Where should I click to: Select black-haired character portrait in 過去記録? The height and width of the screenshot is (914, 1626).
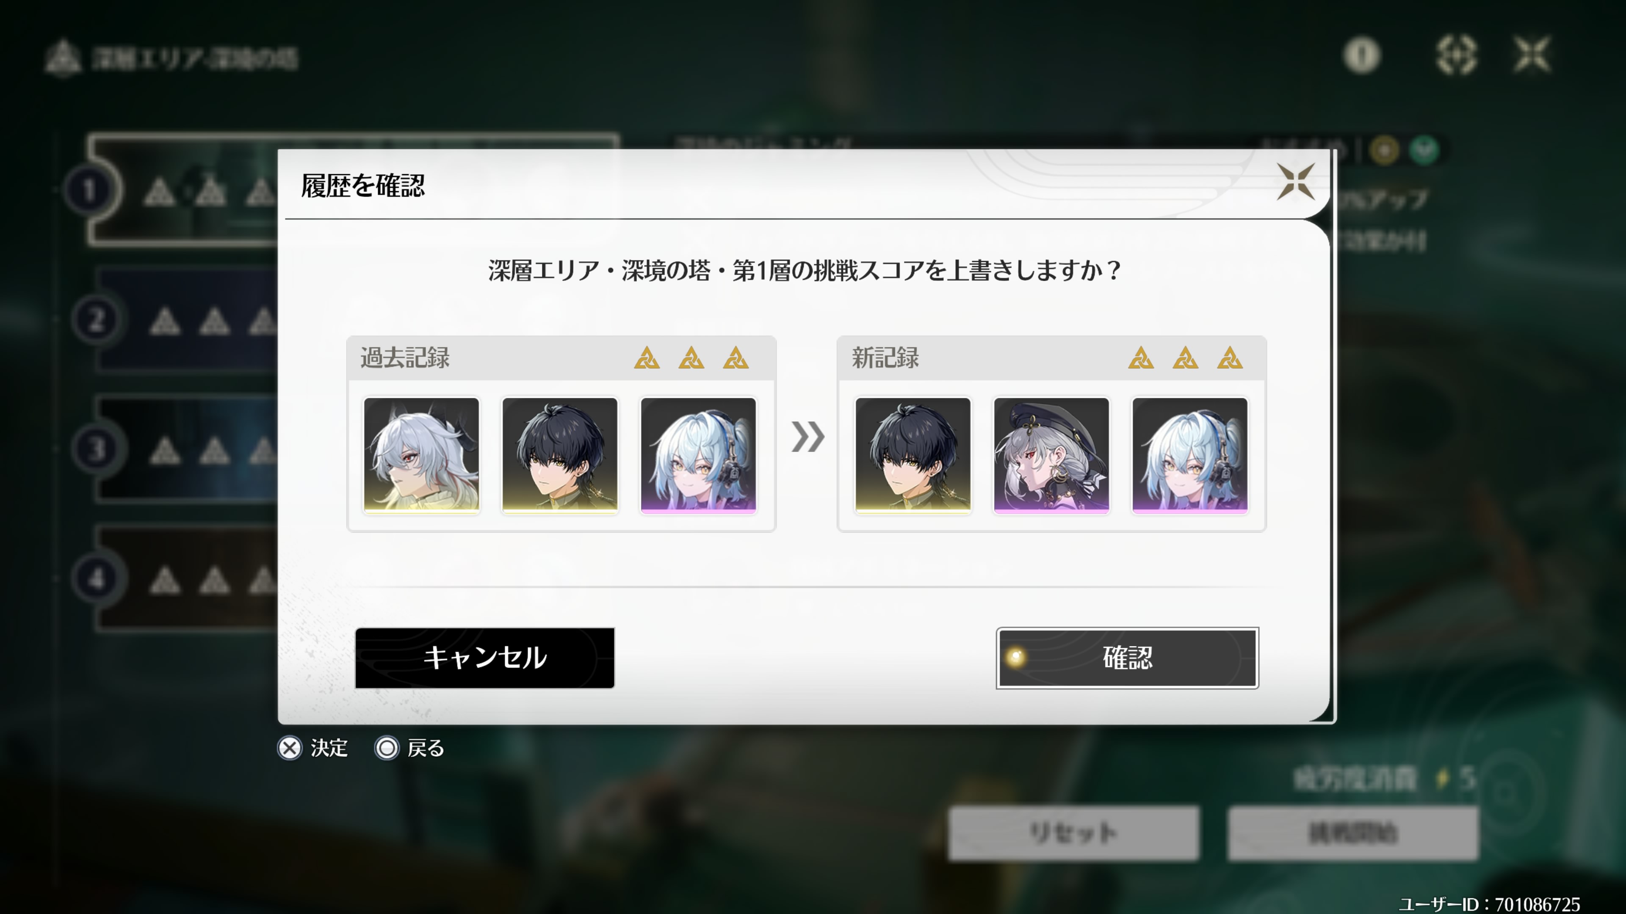560,455
